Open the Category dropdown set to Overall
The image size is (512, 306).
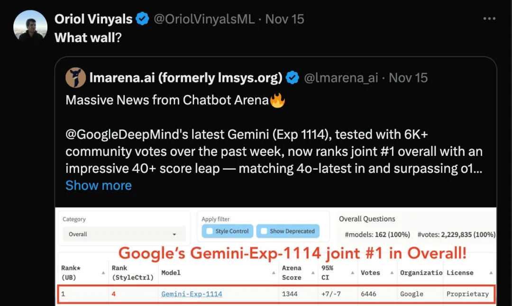coord(124,234)
